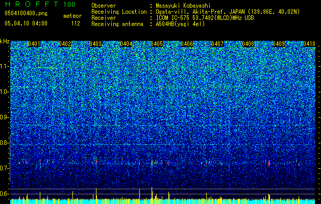
Task: Click observer name Masayuki Kobayashi
Action: (x=183, y=6)
